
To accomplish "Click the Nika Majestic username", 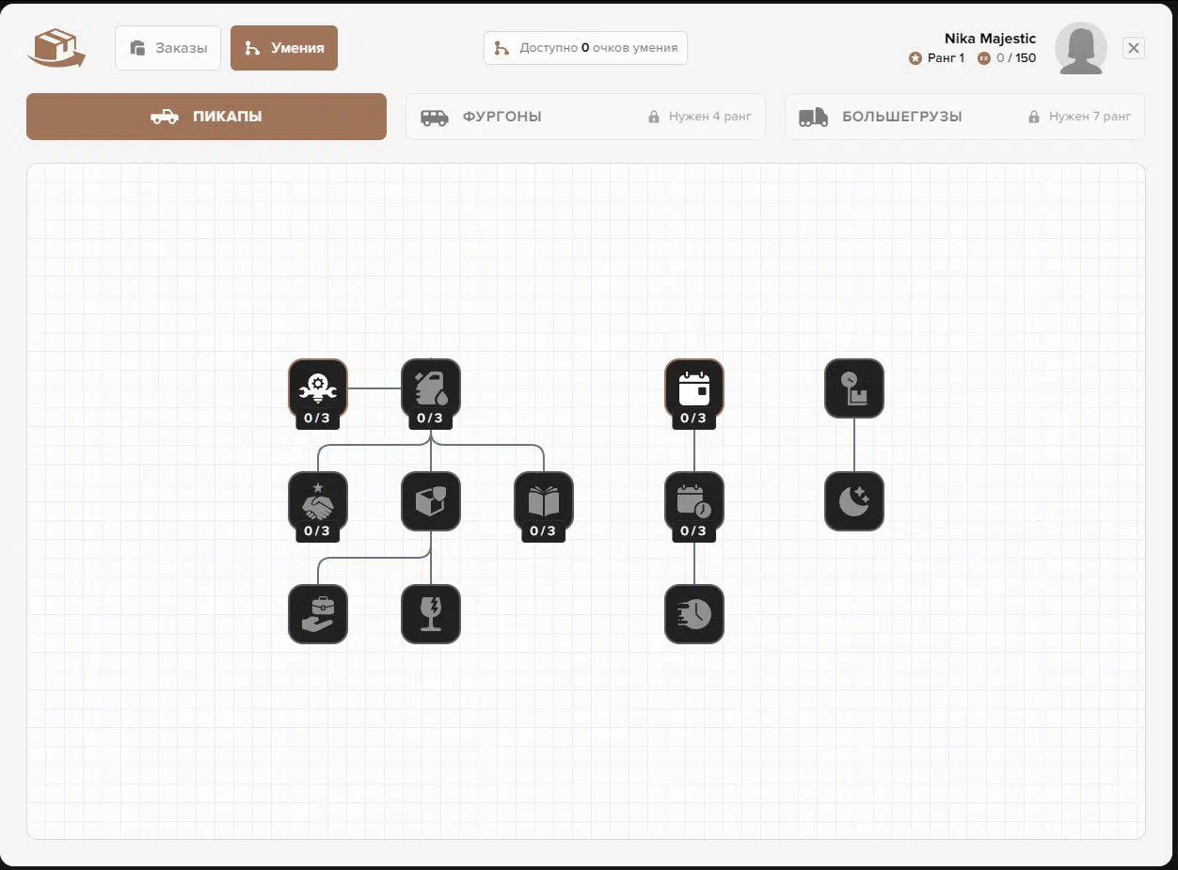I will pyautogui.click(x=990, y=39).
